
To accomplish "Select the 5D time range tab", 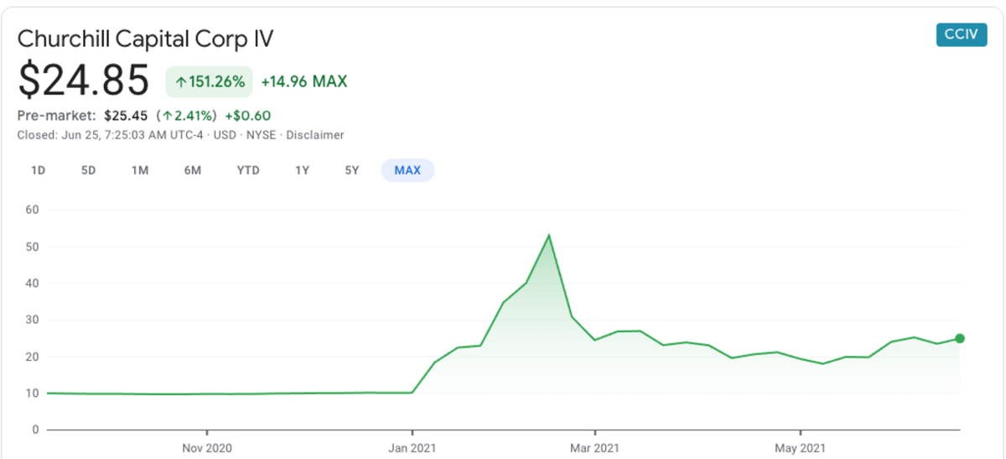I will point(88,170).
